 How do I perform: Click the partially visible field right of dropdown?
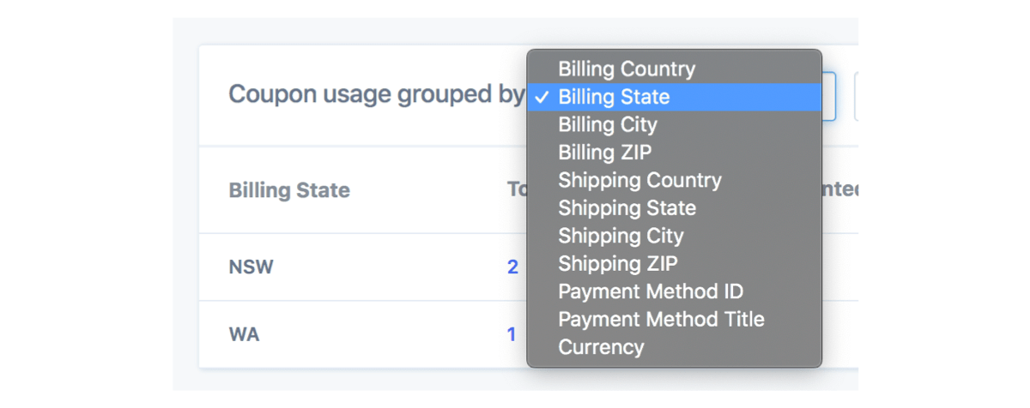[x=857, y=96]
